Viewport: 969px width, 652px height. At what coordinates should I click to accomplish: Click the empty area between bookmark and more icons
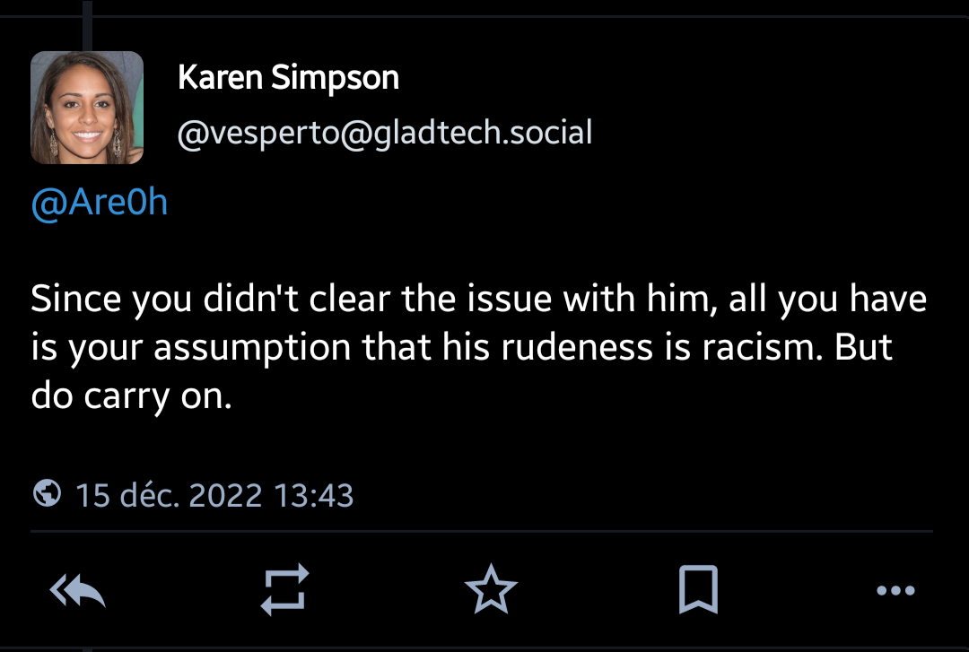pos(796,590)
